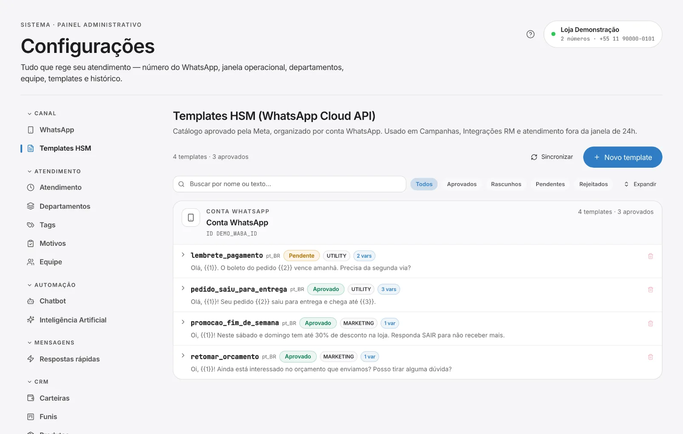This screenshot has height=434, width=683.
Task: Click the Departamentos layers icon
Action: point(31,206)
